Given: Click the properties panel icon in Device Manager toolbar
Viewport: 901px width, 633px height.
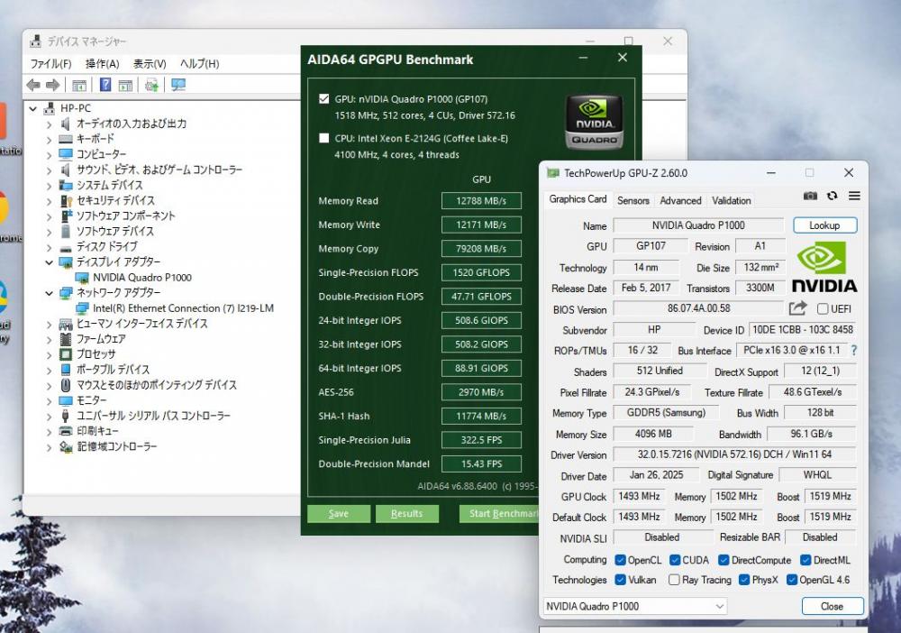Looking at the screenshot, I should tap(79, 85).
